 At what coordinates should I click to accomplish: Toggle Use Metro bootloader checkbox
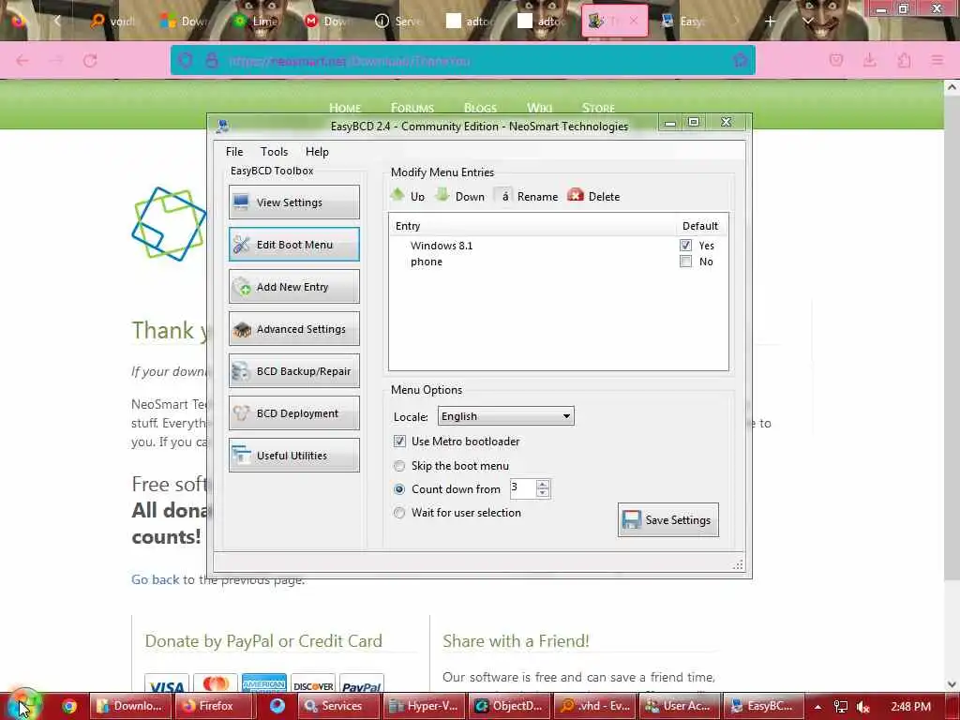(x=399, y=442)
